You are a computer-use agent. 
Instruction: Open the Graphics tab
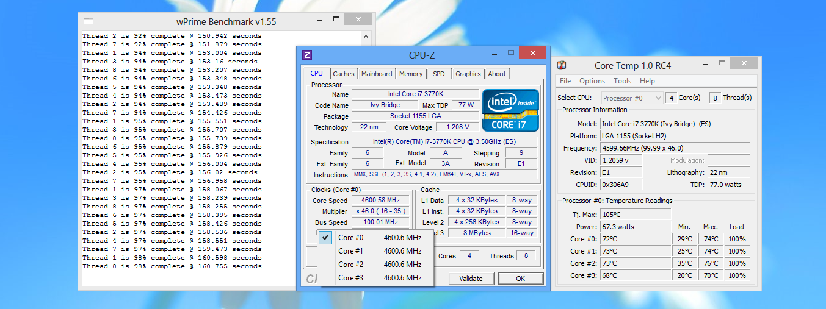(468, 74)
